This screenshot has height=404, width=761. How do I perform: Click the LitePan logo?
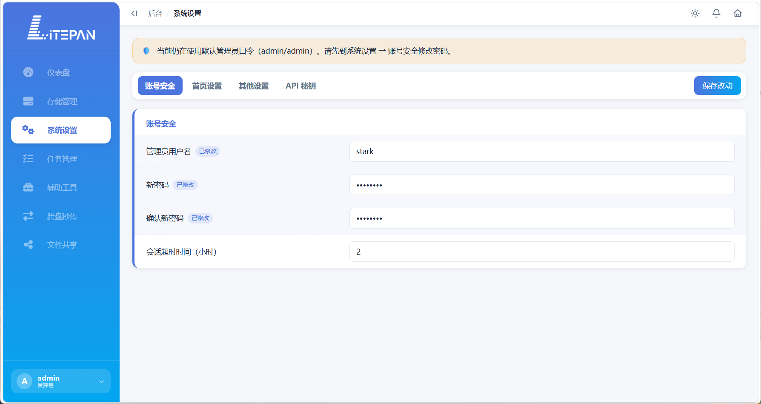[61, 28]
